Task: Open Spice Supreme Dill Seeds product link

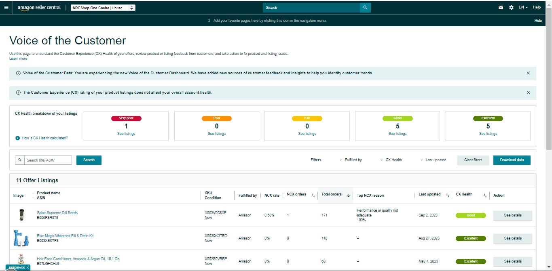Action: coord(57,213)
